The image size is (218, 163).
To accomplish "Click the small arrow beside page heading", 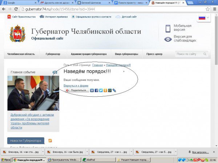I will [124, 71].
